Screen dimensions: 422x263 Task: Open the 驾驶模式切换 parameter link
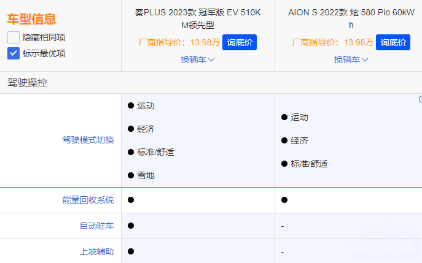coord(88,140)
